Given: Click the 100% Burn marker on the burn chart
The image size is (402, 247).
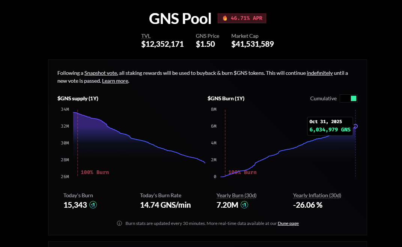Looking at the screenshot, I should [242, 172].
